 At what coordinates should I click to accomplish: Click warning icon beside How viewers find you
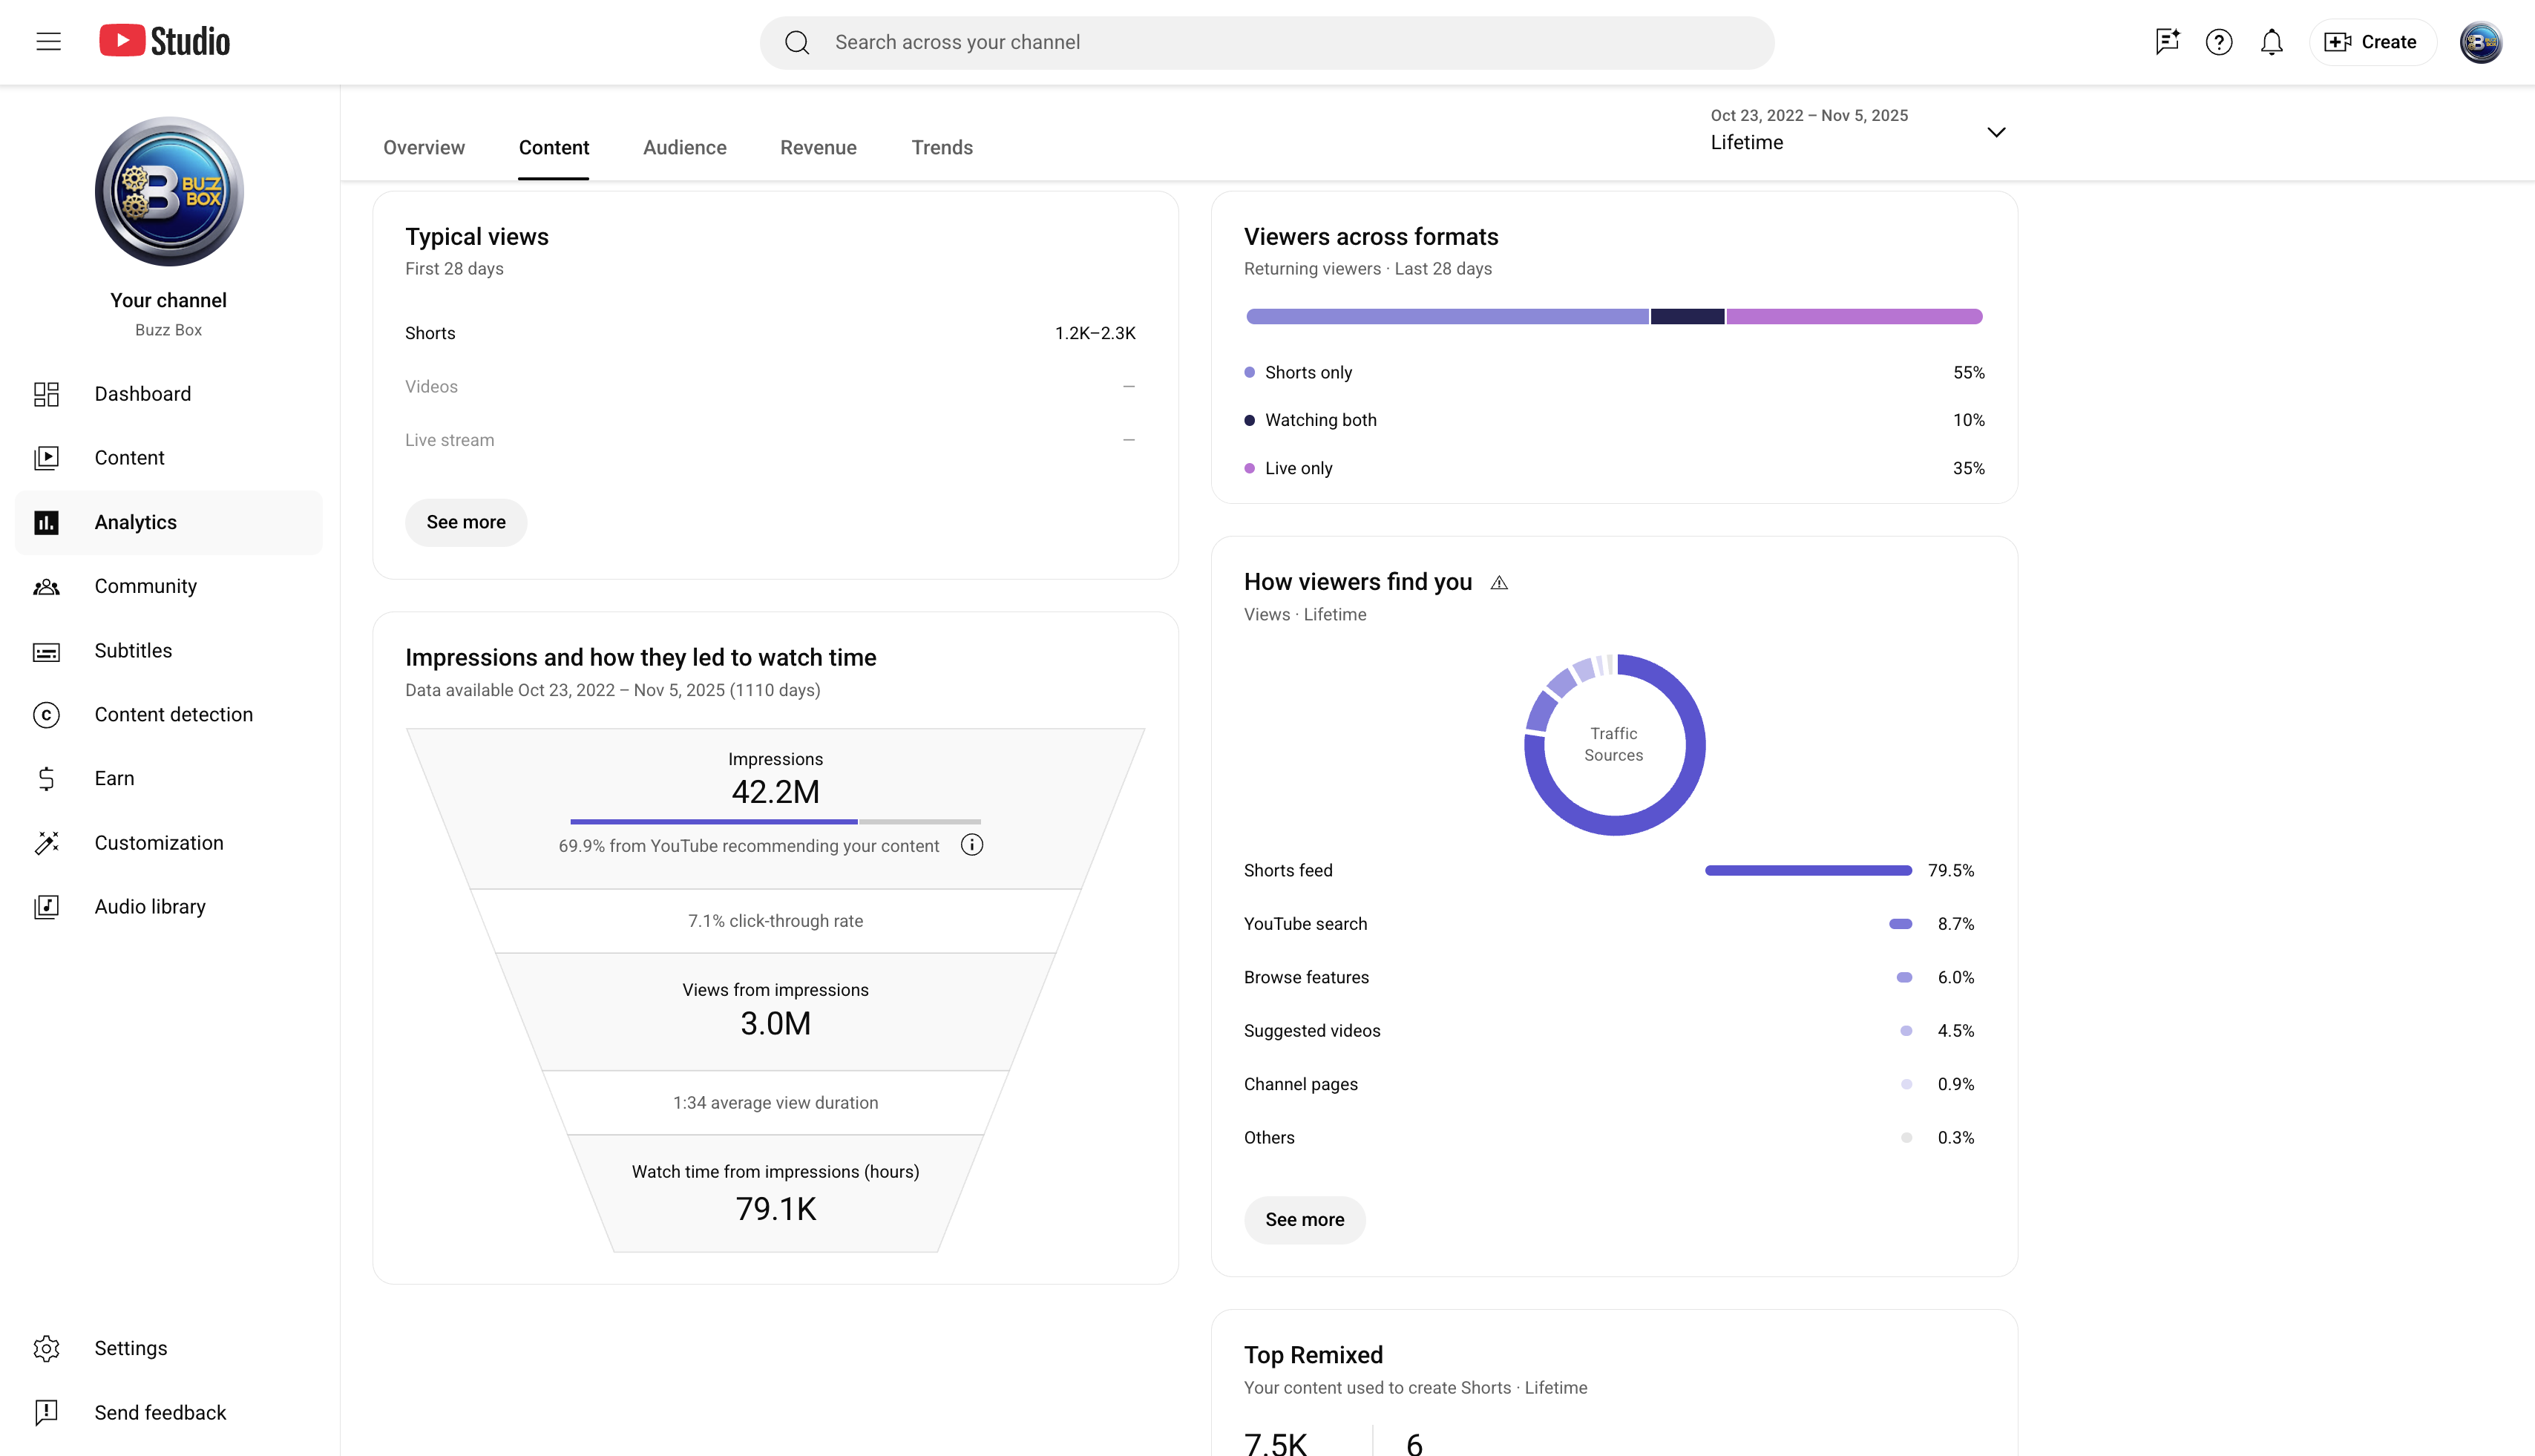[x=1499, y=583]
